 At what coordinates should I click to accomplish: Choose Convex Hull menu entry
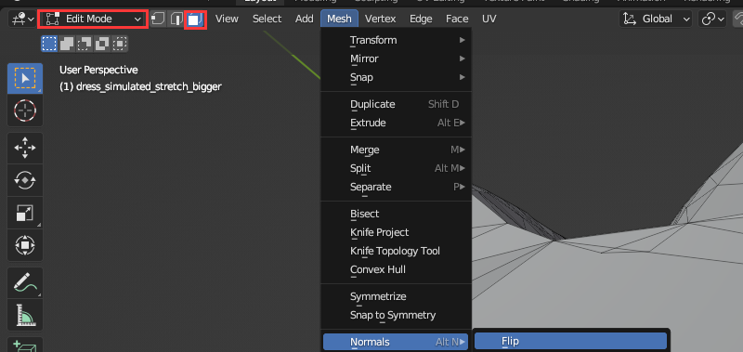[397, 269]
